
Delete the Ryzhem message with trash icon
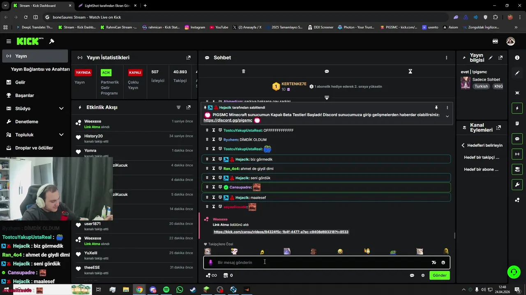[x=207, y=140]
